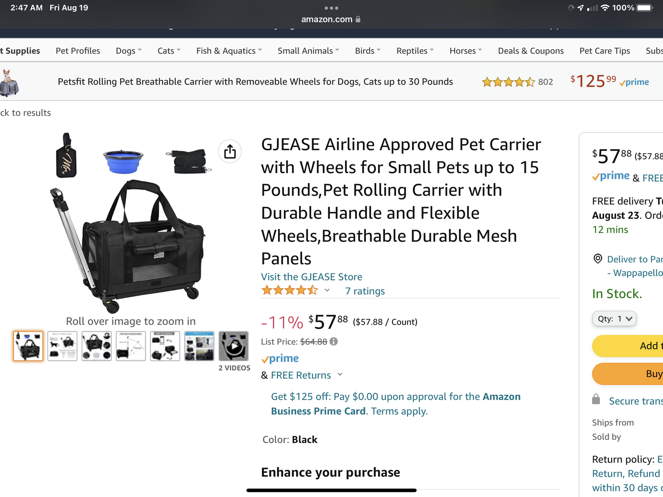Open the Amazon Business Prime Card offer
This screenshot has height=497, width=663.
(395, 404)
